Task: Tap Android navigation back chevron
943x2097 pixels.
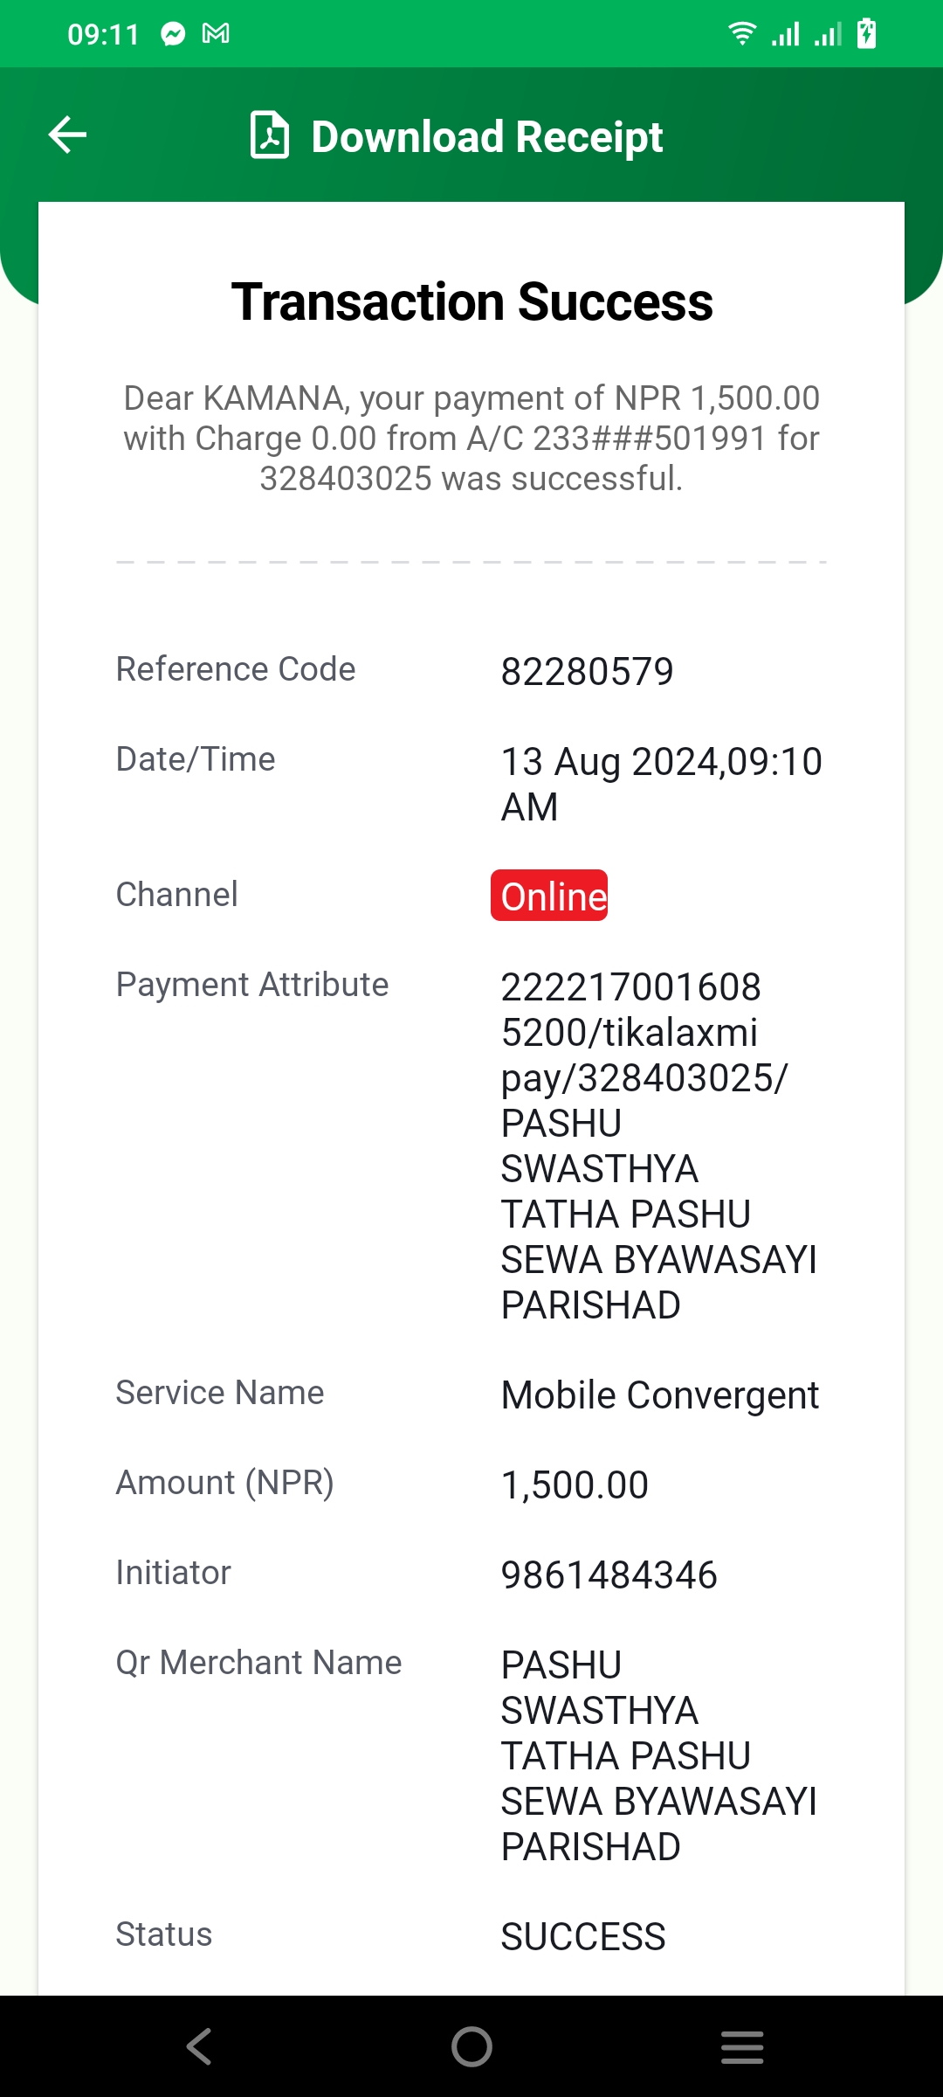Action: tap(199, 2046)
